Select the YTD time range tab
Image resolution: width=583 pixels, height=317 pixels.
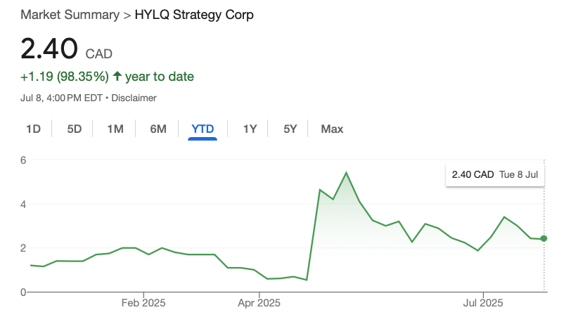click(203, 129)
